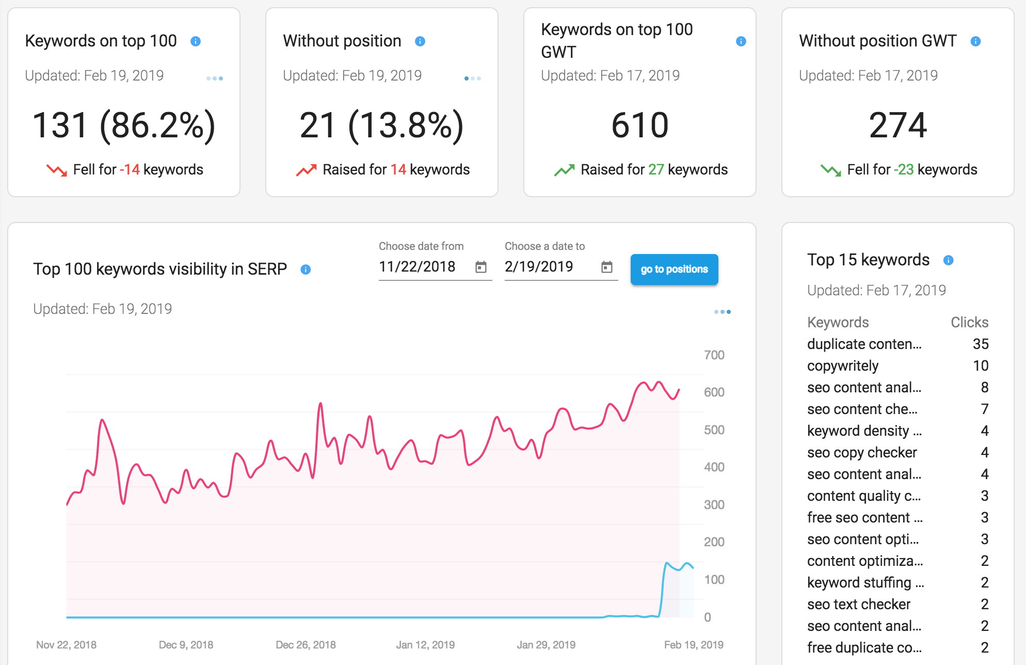This screenshot has width=1026, height=665.
Task: Open three-dot menu on Without position card
Action: tap(473, 78)
